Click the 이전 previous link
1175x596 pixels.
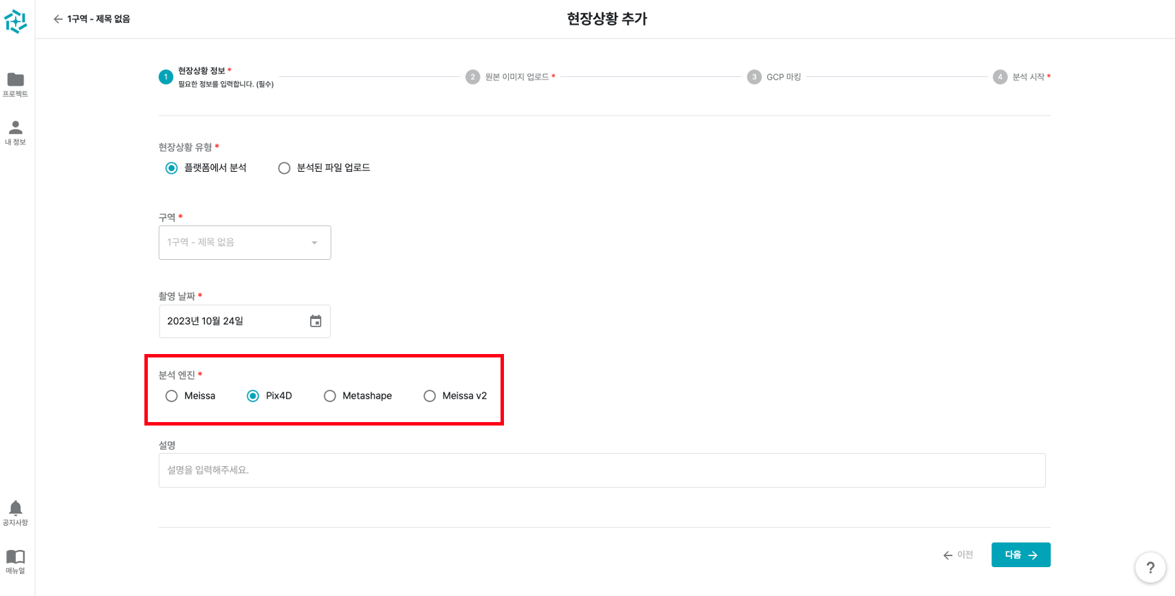[x=958, y=555]
